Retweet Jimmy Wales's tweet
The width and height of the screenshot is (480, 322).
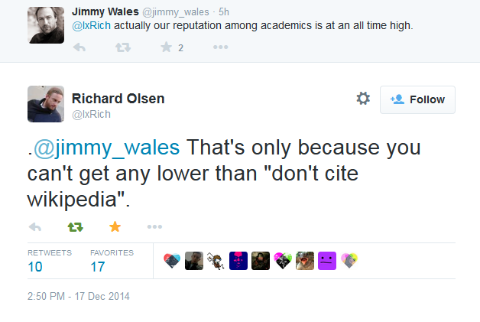coord(122,47)
